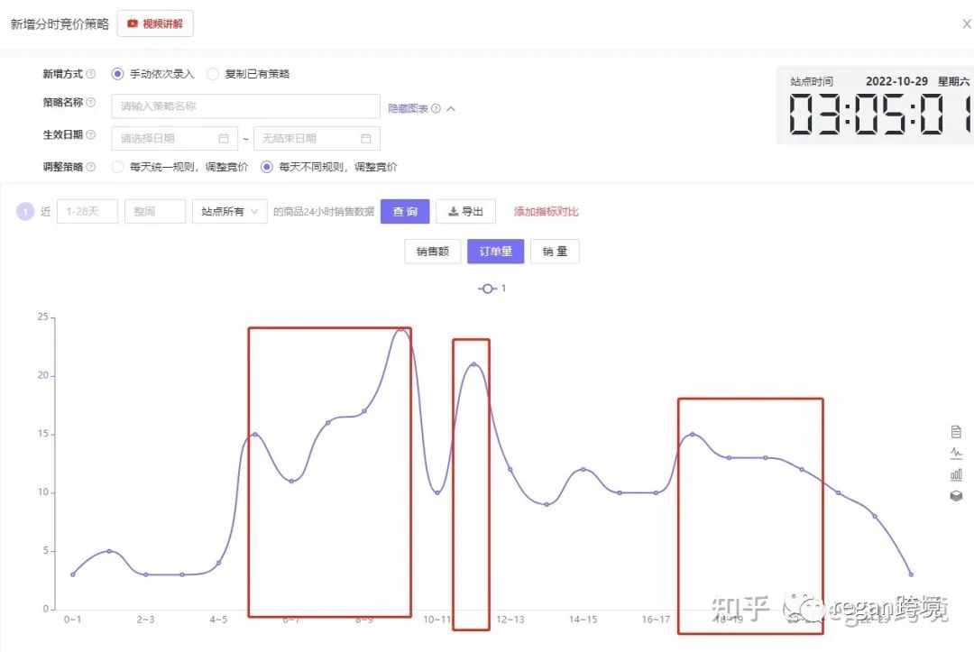Click help icon beside 新增方式
Image resolution: width=974 pixels, height=652 pixels.
click(x=91, y=74)
